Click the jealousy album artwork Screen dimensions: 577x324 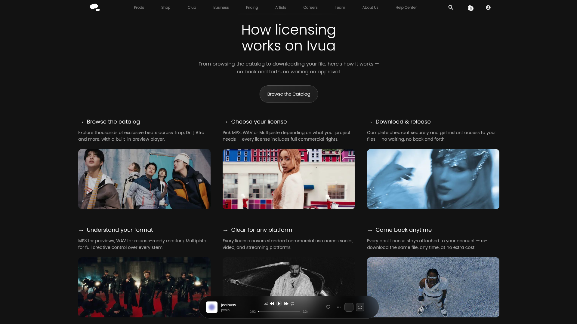click(212, 307)
